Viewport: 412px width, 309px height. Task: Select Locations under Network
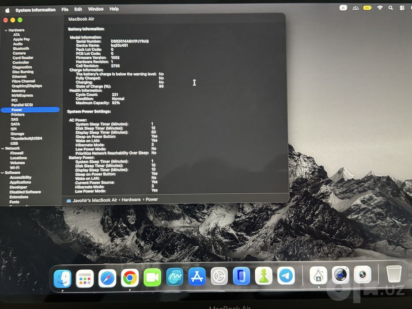19,158
